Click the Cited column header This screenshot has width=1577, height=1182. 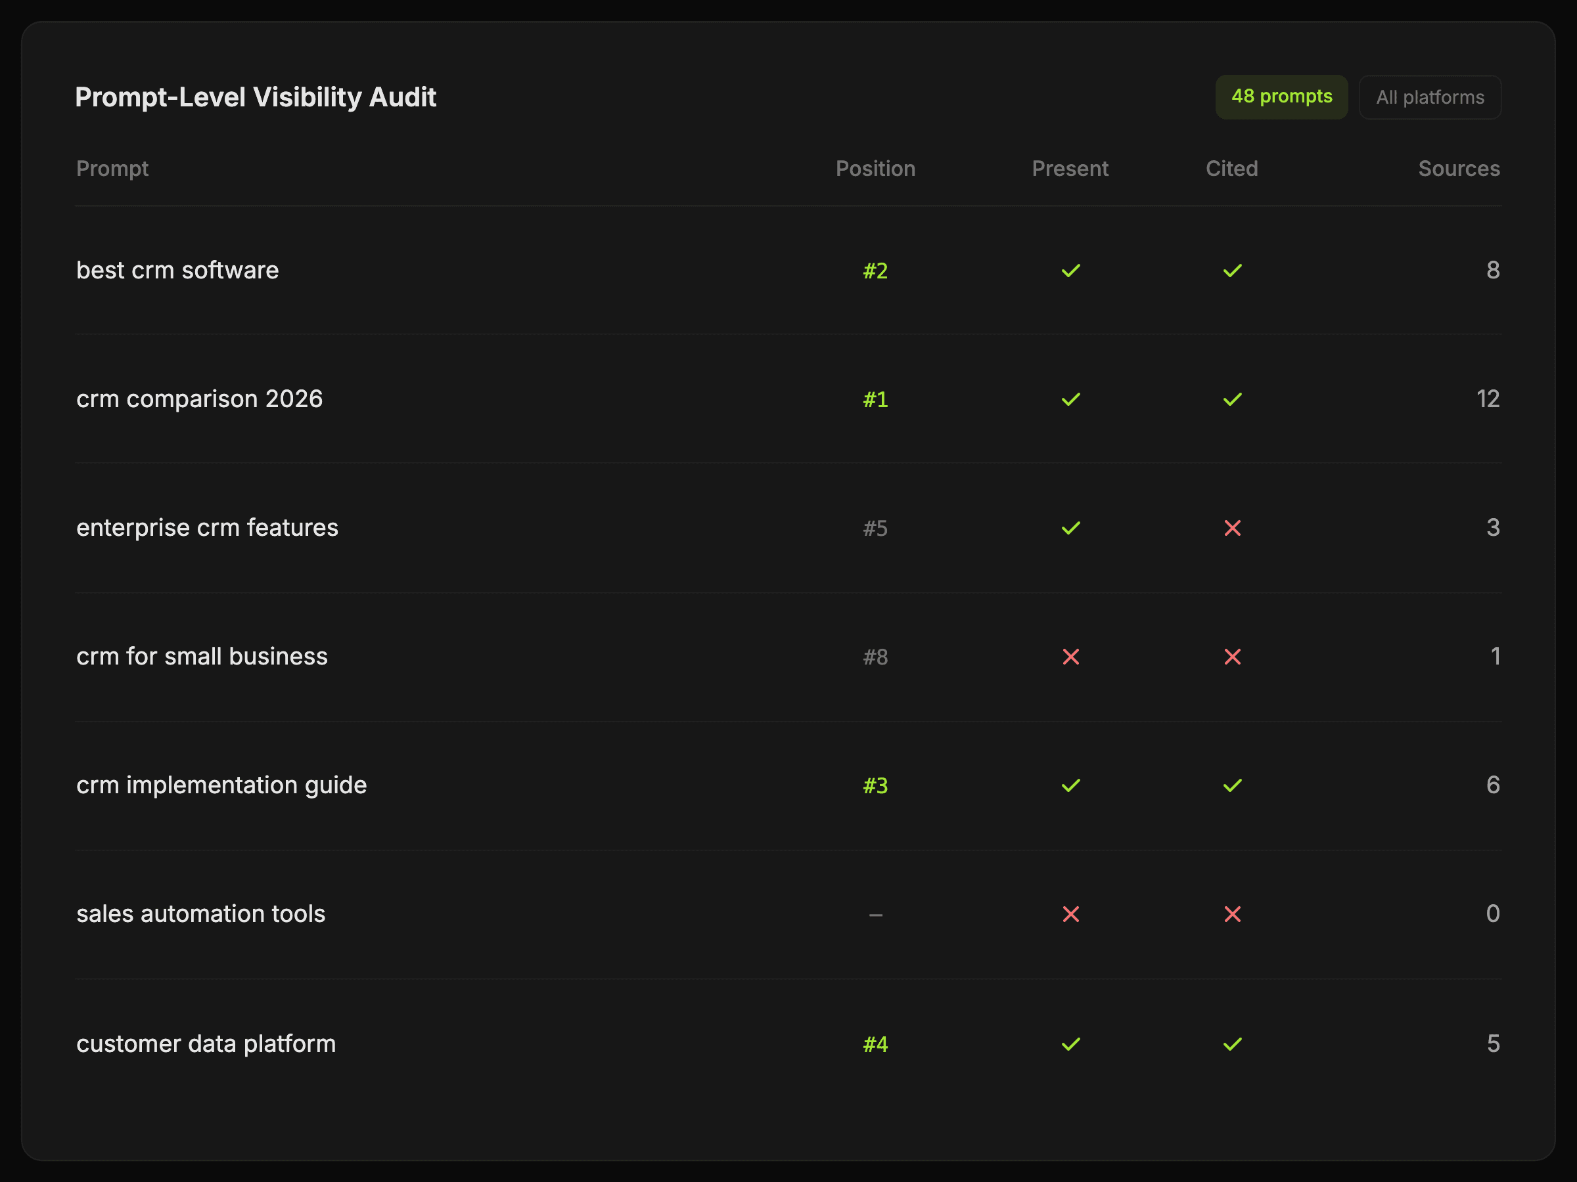pyautogui.click(x=1231, y=169)
